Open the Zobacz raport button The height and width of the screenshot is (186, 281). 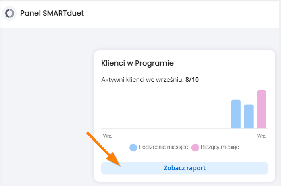coord(185,168)
